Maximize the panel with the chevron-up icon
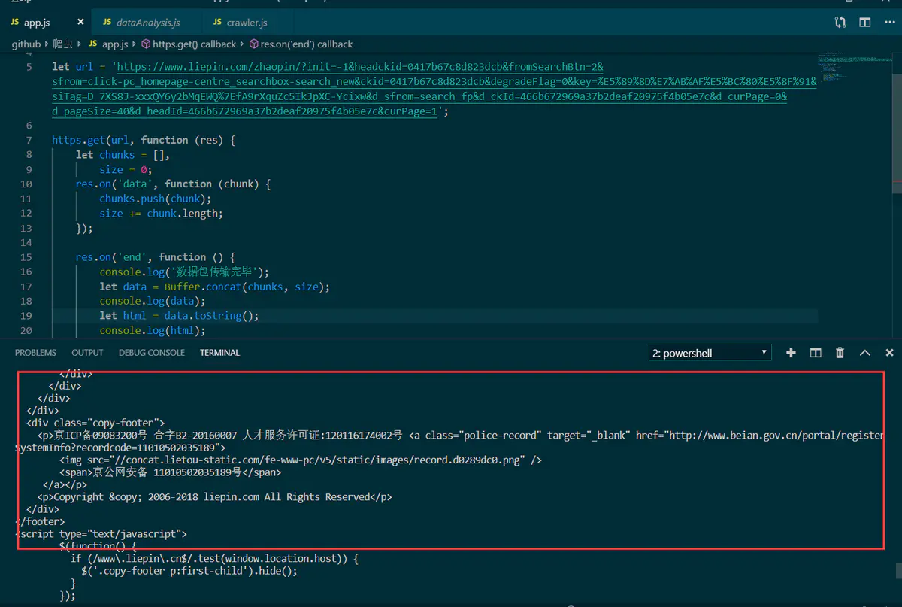This screenshot has height=607, width=902. [x=865, y=353]
